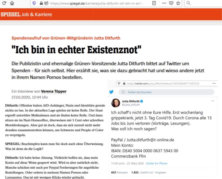Click the Twitter bird logo
Image resolution: width=222 pixels, height=179 pixels.
(111, 92)
